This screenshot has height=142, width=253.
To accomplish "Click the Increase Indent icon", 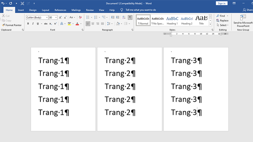I will coord(117,17).
